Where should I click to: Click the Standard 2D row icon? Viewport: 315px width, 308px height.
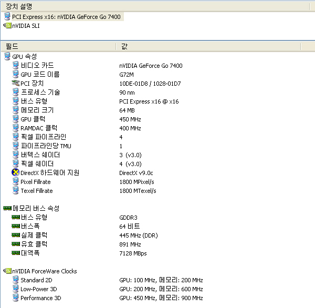[16, 280]
